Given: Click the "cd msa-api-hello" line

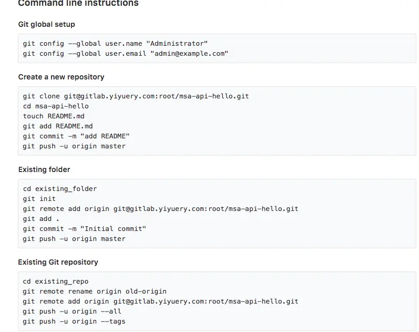Looking at the screenshot, I should pyautogui.click(x=56, y=106).
